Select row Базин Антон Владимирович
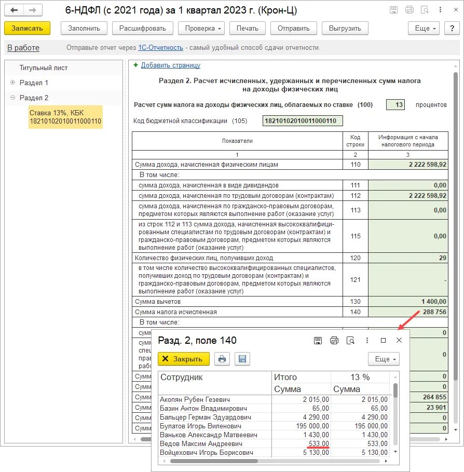This screenshot has height=472, width=464. pos(274,408)
